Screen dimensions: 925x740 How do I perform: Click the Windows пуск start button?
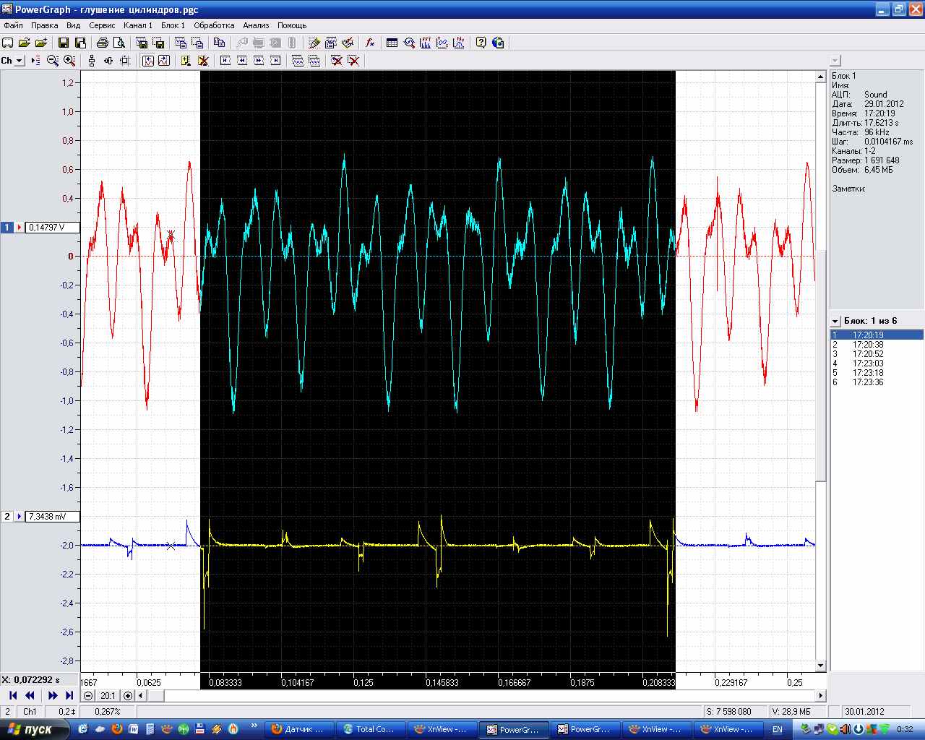coord(35,729)
